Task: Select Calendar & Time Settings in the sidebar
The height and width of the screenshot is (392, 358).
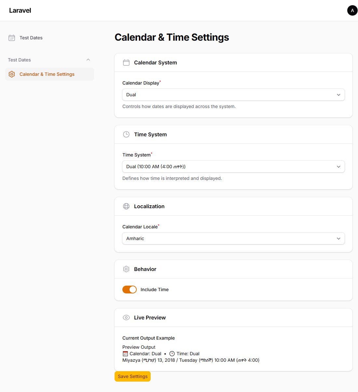Action: 47,74
